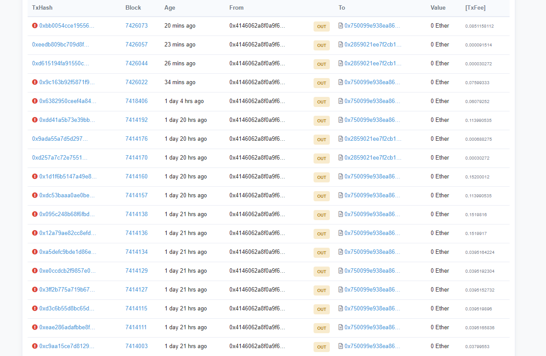
Task: Click the contract icon in block 7426057 row
Action: 341,44
